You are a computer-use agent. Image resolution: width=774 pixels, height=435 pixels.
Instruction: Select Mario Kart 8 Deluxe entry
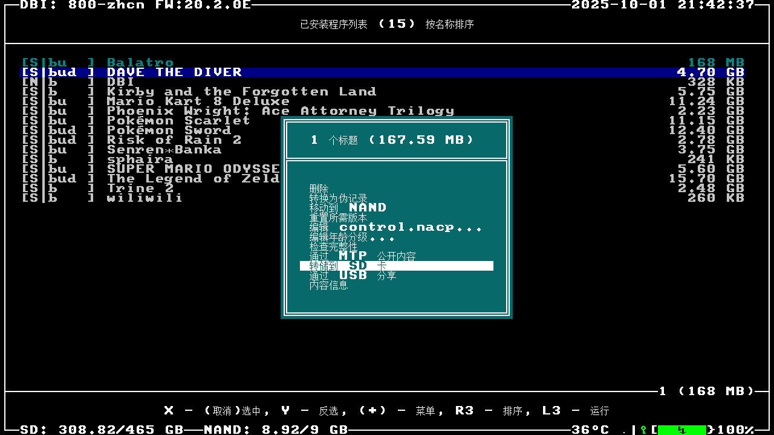(198, 101)
